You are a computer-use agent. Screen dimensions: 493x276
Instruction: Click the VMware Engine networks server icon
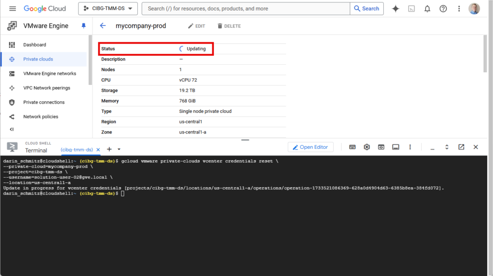tap(12, 74)
